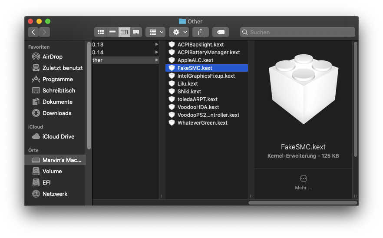Switch Finder to column view
Viewport: 383px width, 238px height.
124,32
